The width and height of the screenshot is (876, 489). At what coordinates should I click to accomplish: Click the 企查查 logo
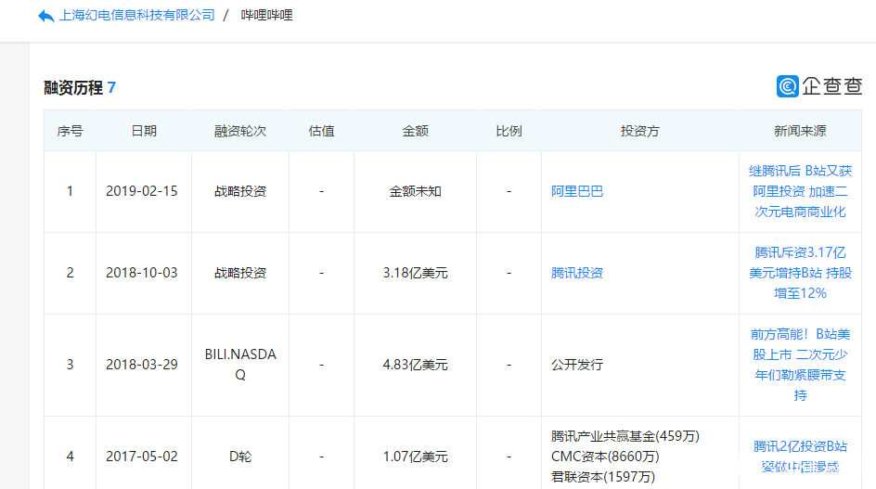(x=819, y=86)
